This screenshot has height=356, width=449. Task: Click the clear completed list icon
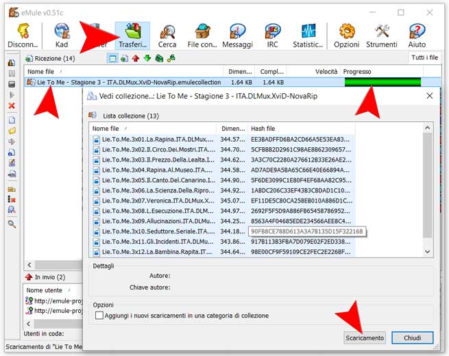pyautogui.click(x=12, y=199)
